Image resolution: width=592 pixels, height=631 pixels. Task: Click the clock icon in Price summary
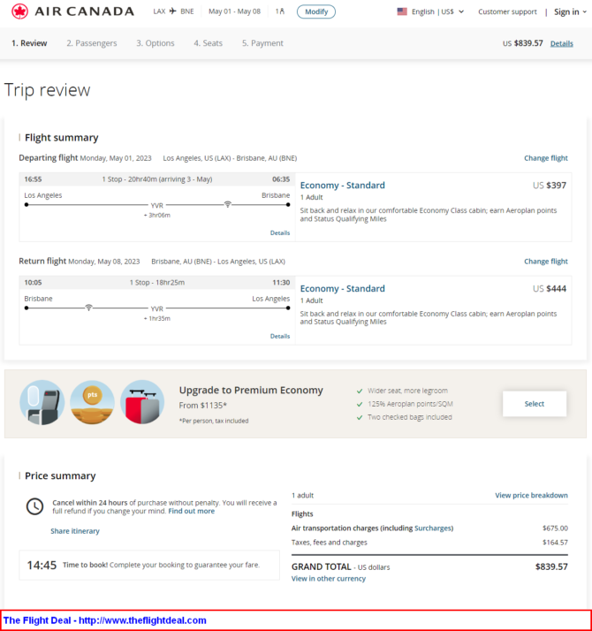click(x=34, y=506)
